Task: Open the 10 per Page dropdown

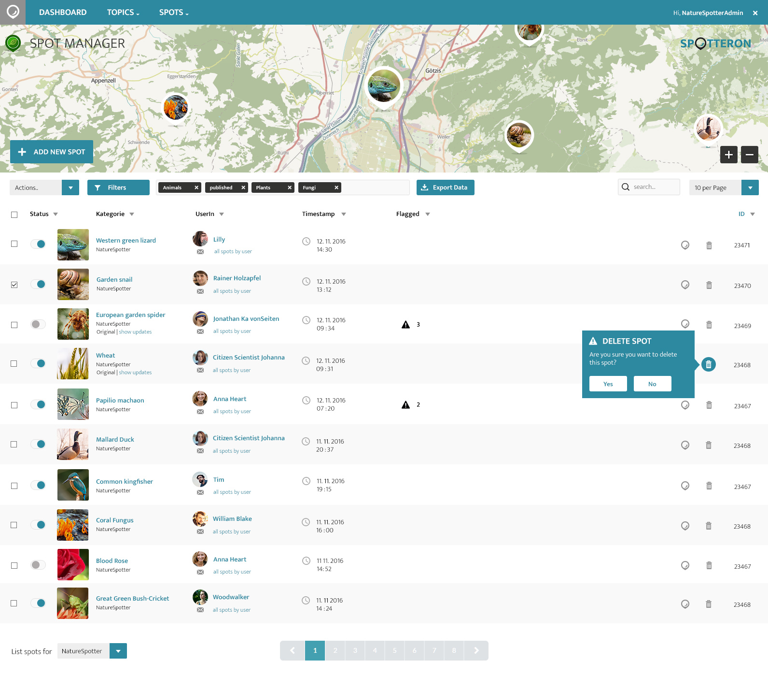Action: point(750,187)
